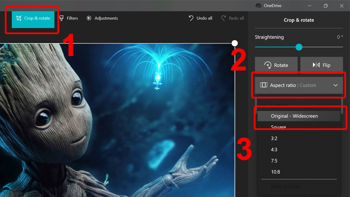Click the Rotate circular arrow icon
Screen dimensions: 350x197
pyautogui.click(x=267, y=65)
